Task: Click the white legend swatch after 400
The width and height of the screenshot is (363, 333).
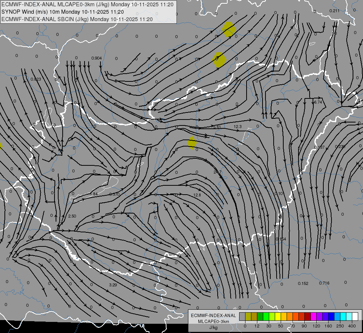Action: (x=355, y=316)
